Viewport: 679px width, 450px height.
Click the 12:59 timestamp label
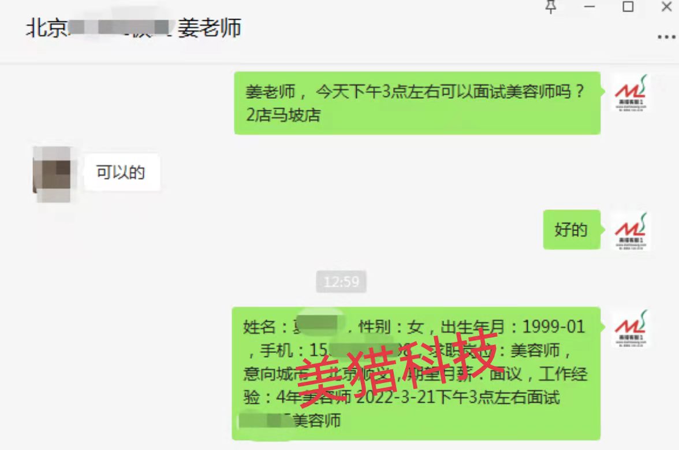(341, 282)
